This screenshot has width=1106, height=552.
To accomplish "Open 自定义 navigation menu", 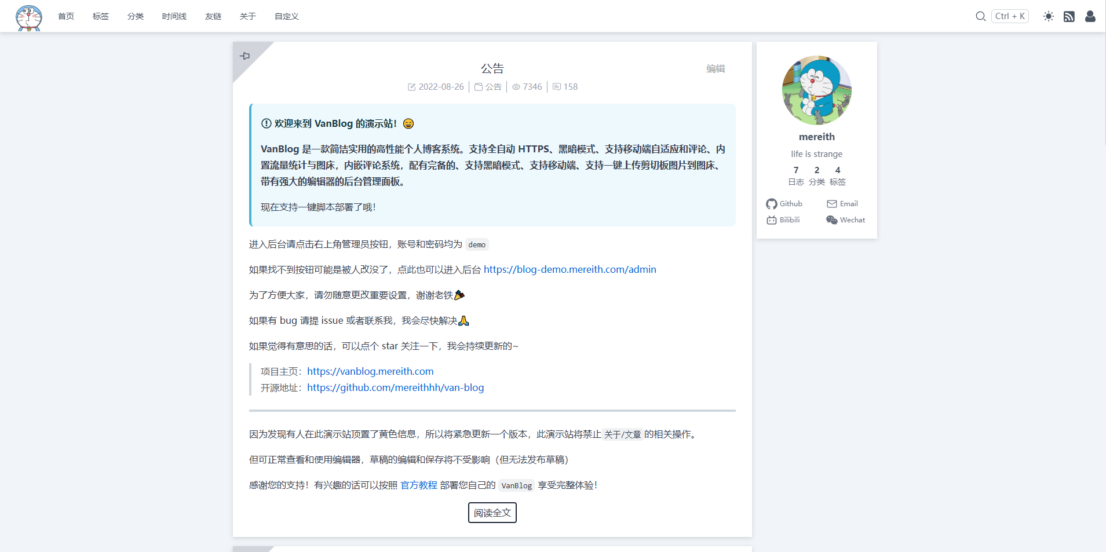I will (x=287, y=16).
